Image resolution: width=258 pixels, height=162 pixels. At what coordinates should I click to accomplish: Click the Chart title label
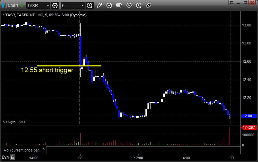[x=13, y=5]
